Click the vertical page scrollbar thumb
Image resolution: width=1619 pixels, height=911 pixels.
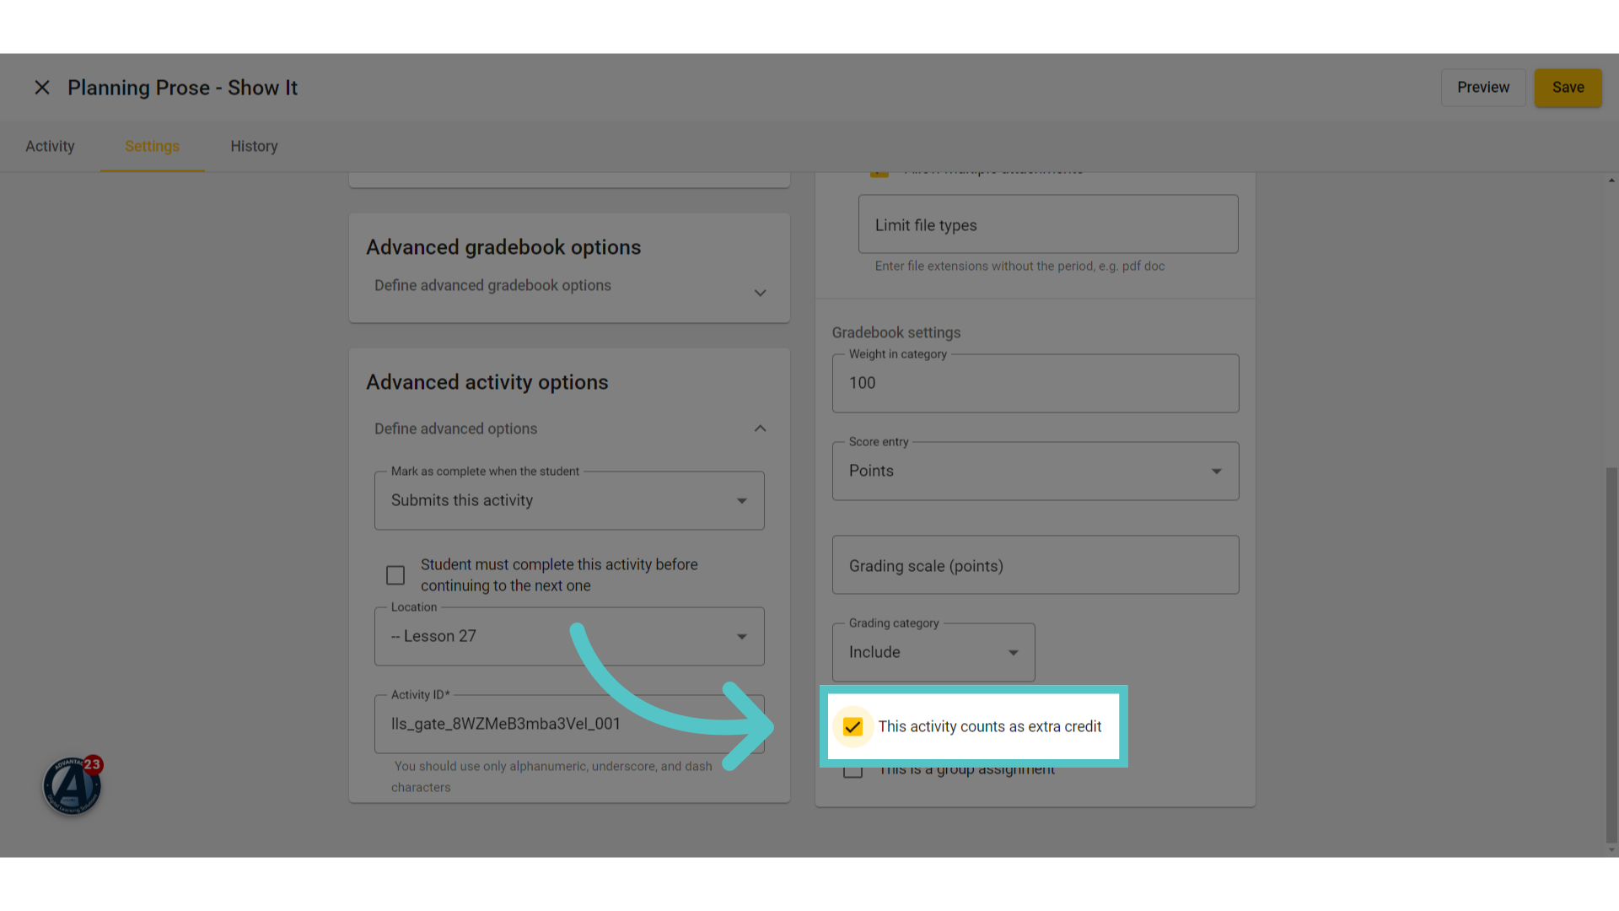tap(1611, 655)
